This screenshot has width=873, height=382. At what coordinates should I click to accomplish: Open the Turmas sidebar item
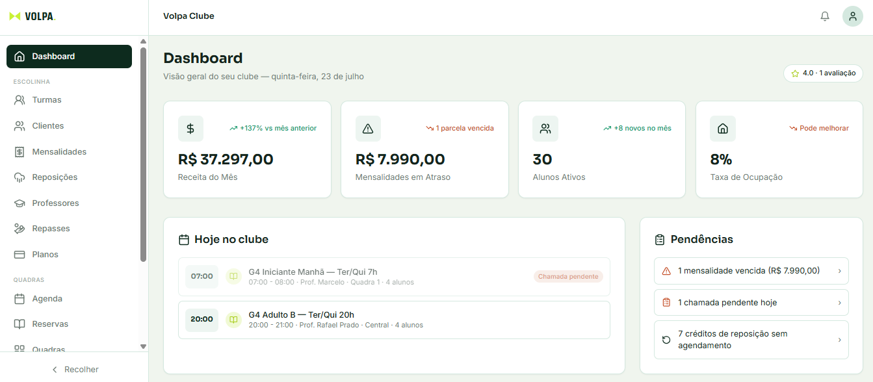click(x=69, y=100)
